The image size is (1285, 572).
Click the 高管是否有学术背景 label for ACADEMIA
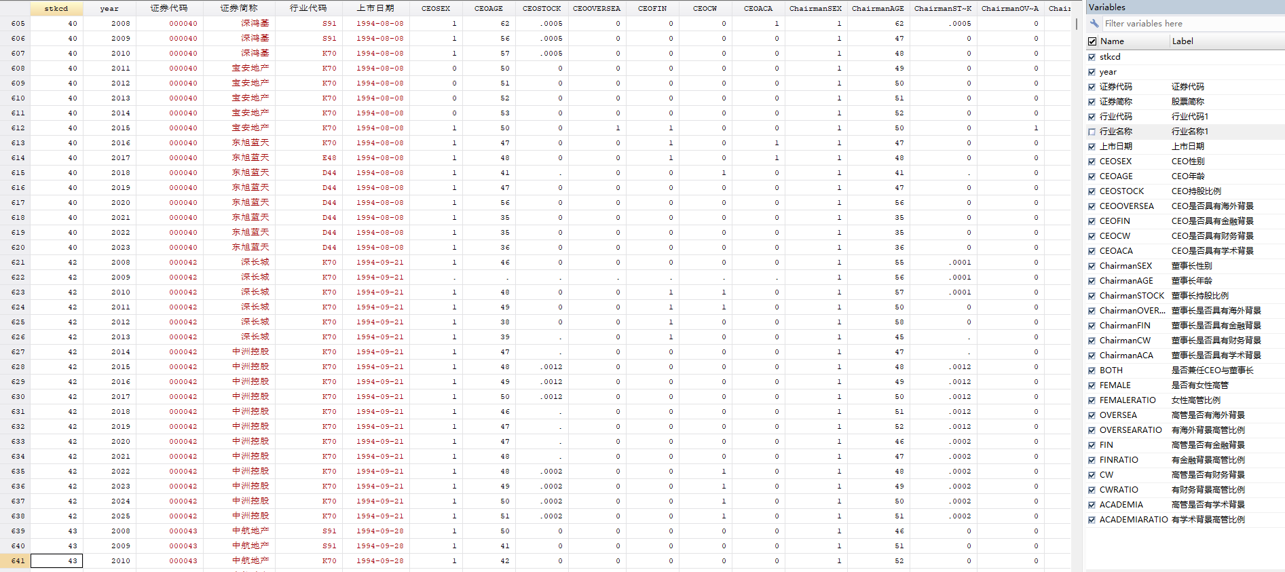(x=1208, y=505)
